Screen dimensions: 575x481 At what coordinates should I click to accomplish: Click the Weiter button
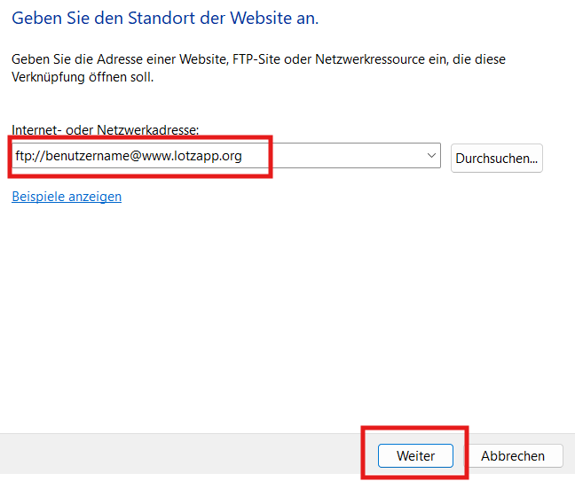(415, 455)
